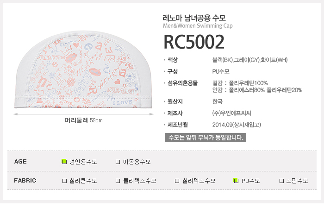This screenshot has width=324, height=208.
Task: Select the 색상 specification row label
Action: coord(174,60)
